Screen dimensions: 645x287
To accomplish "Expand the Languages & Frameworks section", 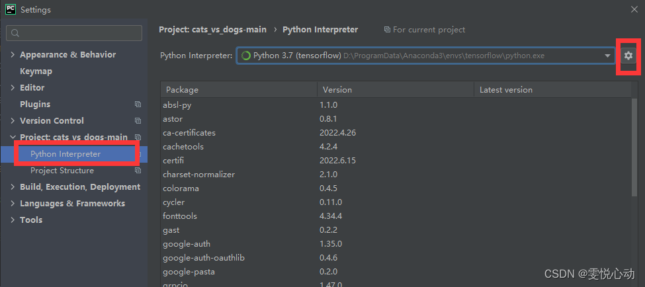I will [x=13, y=203].
